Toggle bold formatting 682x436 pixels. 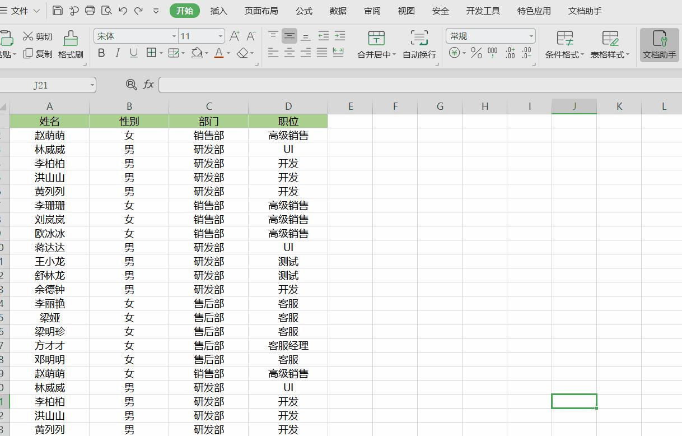(101, 53)
